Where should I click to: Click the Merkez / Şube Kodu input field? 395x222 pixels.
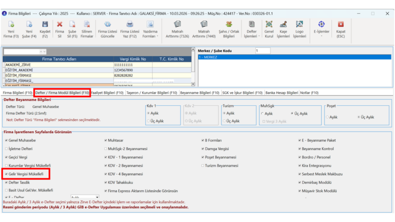click(263, 51)
